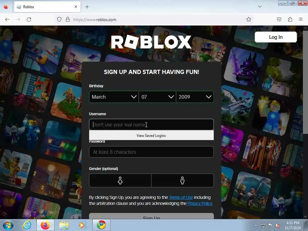
Task: Launch Internet Explorer from taskbar
Action: [x=27, y=225]
